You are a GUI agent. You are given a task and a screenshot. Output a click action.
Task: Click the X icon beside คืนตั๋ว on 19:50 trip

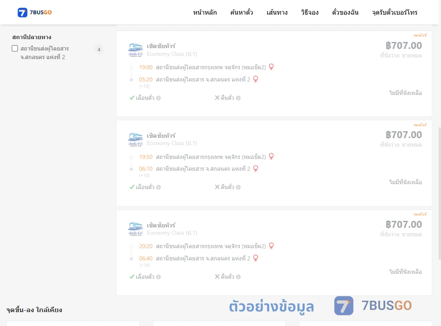pos(217,187)
